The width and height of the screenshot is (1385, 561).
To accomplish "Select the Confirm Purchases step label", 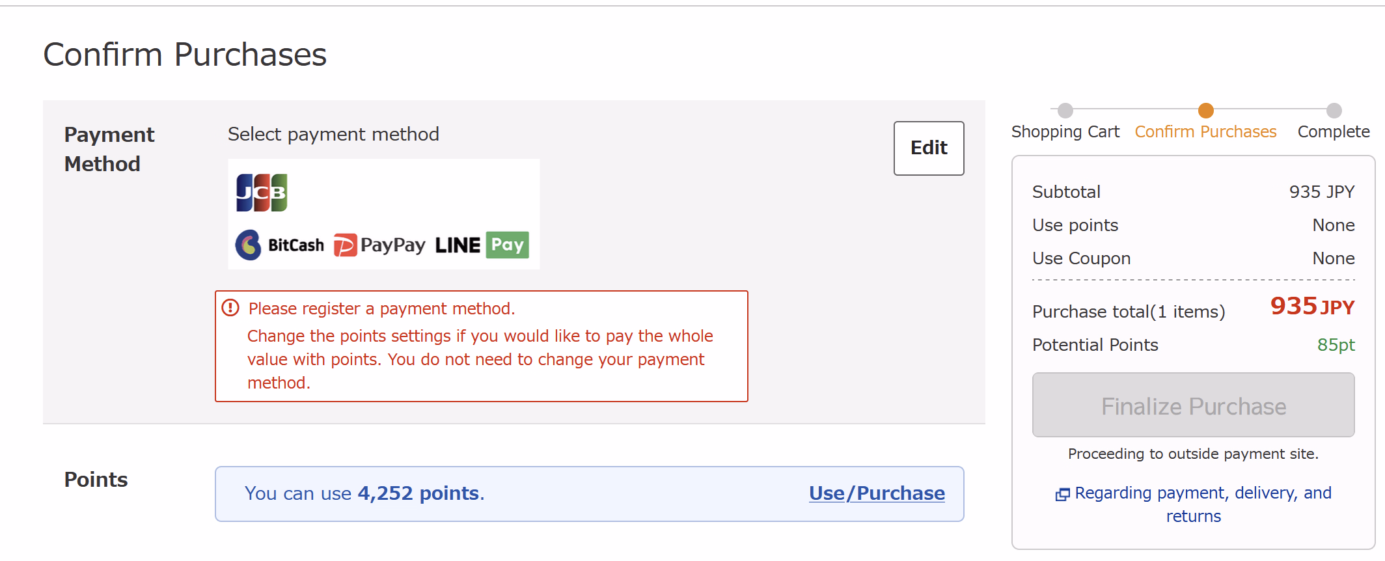I will (1206, 131).
